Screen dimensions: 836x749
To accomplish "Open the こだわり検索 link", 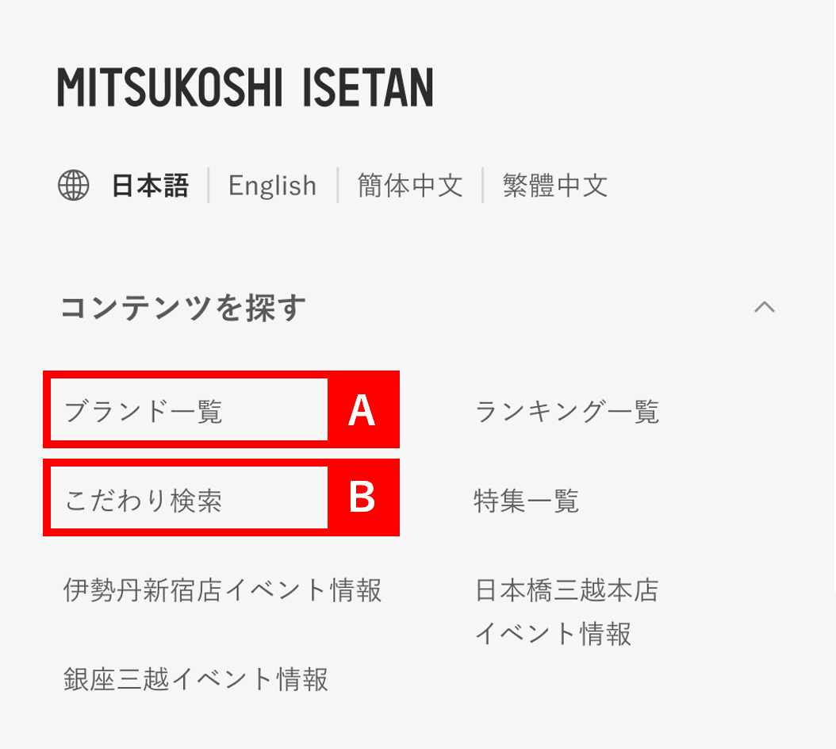I will [143, 501].
